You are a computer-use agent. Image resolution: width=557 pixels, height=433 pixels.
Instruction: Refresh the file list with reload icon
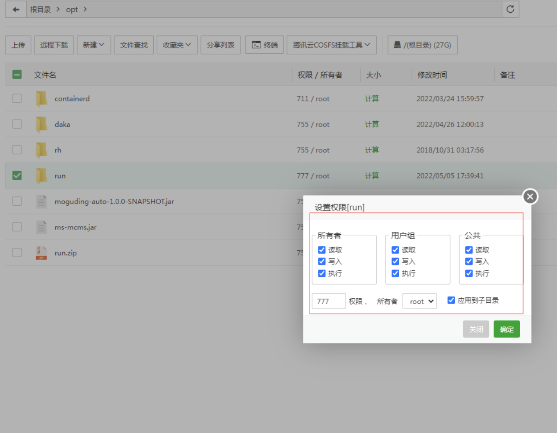tap(510, 9)
